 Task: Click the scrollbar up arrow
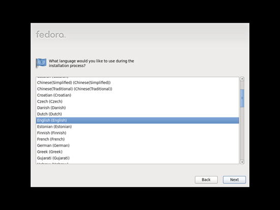pos(242,79)
